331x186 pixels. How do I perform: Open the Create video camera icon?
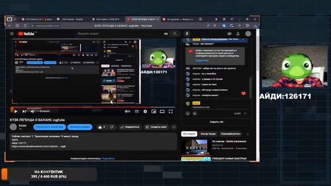tap(229, 34)
